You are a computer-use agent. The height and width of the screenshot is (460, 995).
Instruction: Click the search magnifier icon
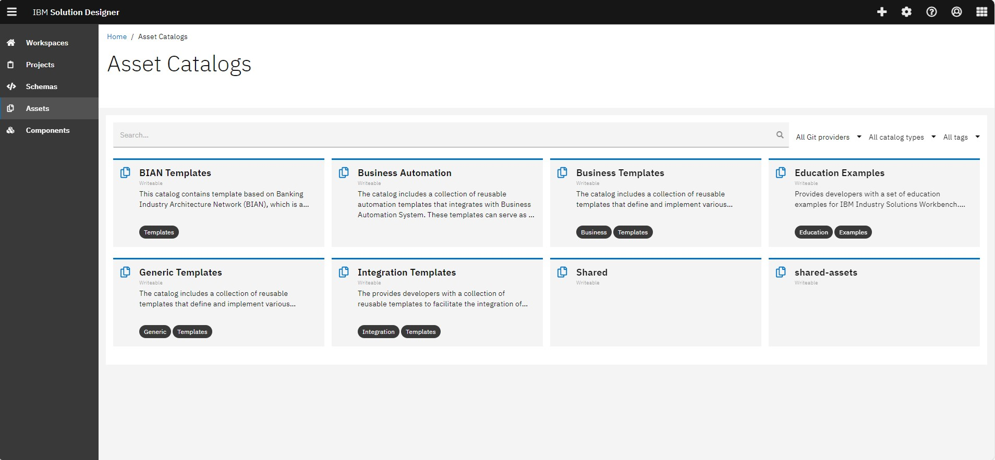(x=780, y=135)
